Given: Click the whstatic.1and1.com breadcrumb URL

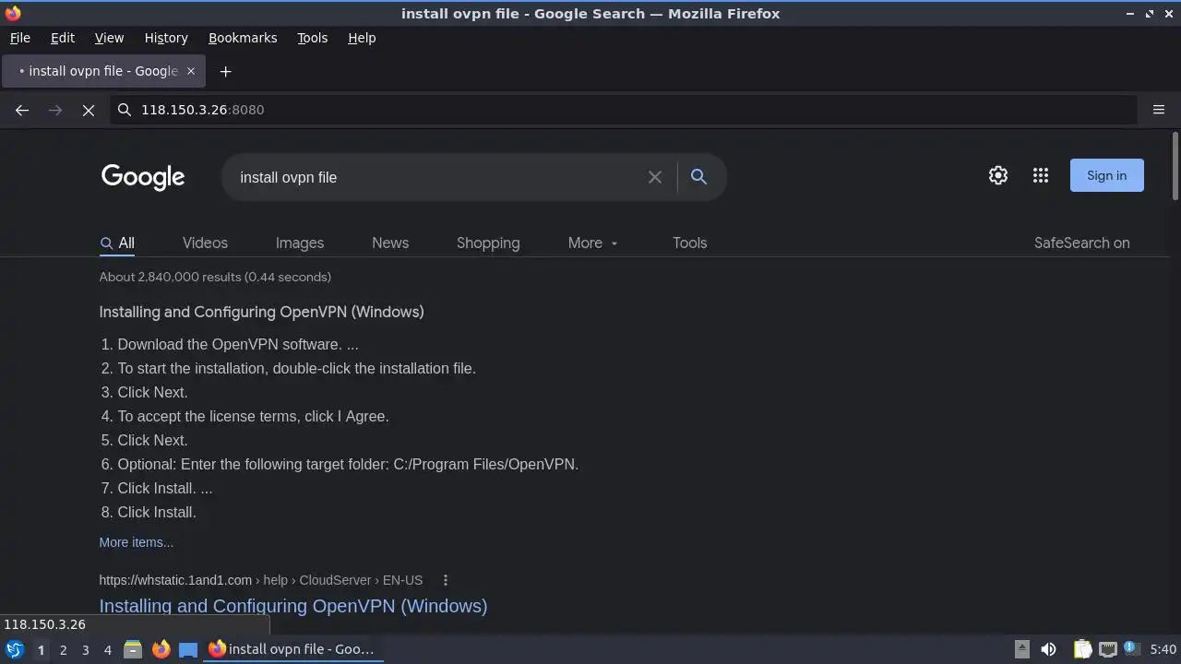Looking at the screenshot, I should click(x=260, y=580).
